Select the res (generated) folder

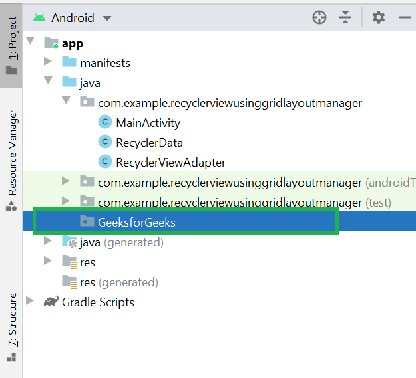118,282
